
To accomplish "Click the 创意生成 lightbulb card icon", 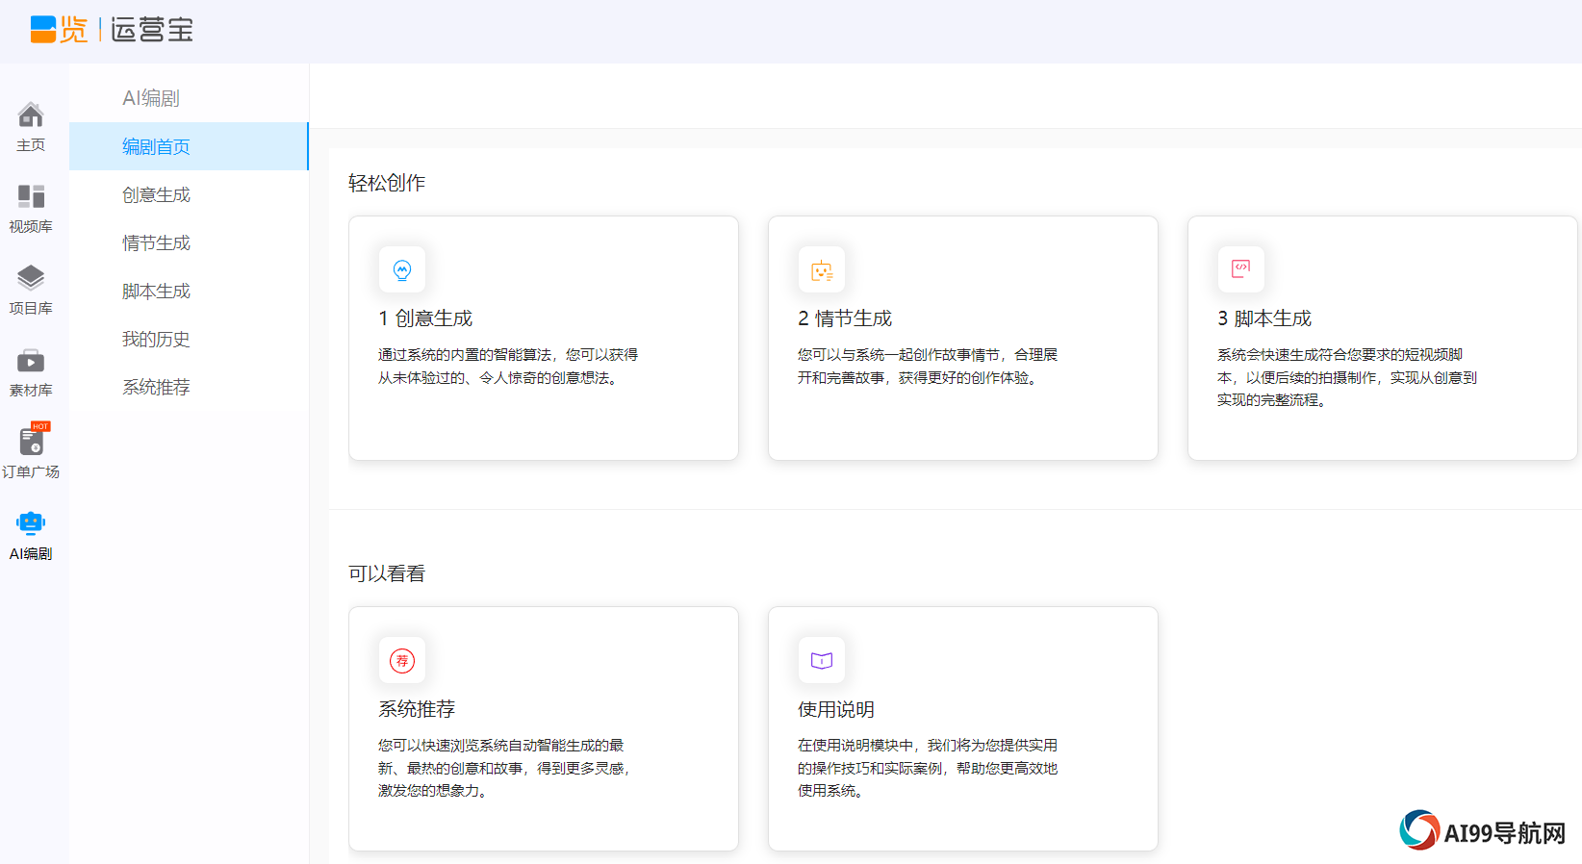I will click(x=402, y=270).
